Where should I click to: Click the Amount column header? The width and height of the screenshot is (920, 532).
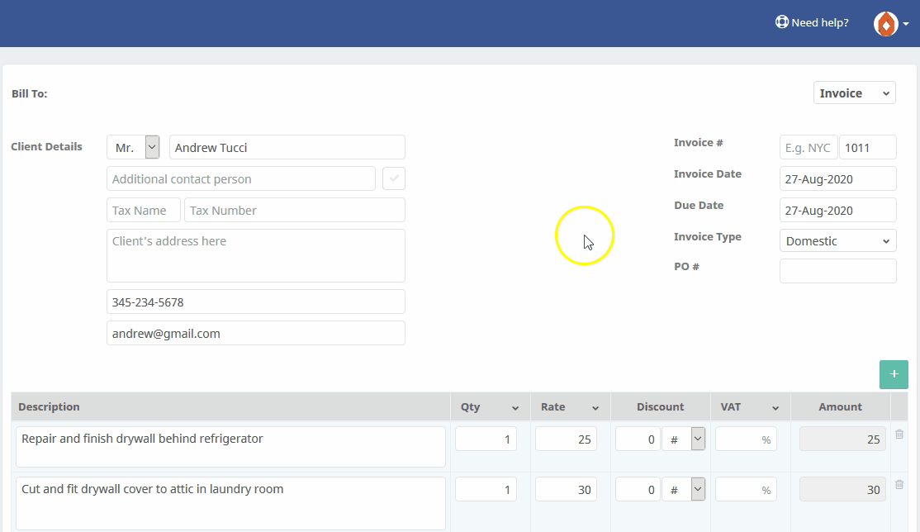point(840,407)
